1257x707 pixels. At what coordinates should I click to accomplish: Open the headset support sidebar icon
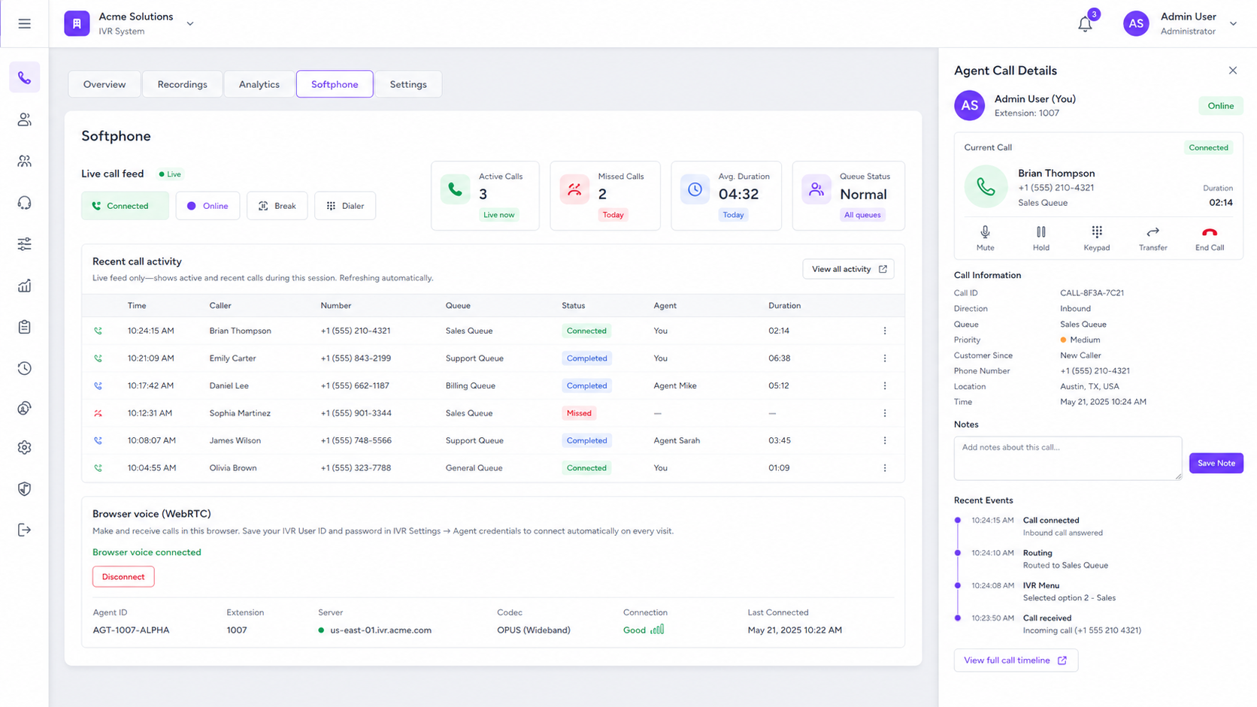point(25,203)
